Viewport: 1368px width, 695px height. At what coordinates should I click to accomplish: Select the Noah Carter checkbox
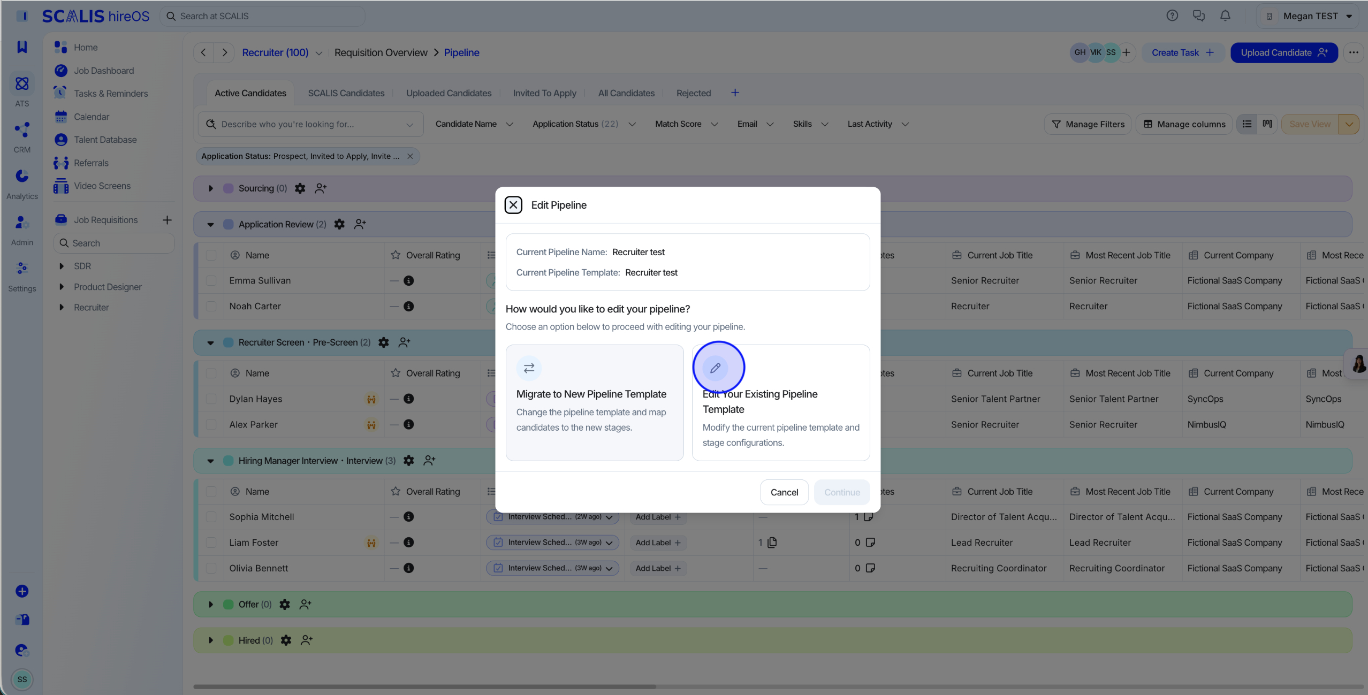[211, 306]
